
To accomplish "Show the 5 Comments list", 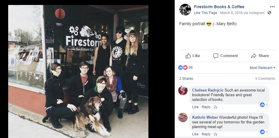I will [265, 79].
